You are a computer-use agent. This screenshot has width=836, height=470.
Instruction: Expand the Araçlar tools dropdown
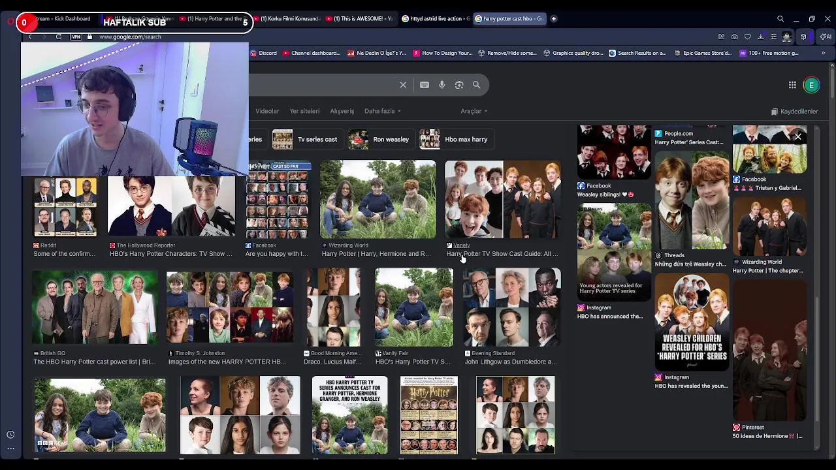click(474, 111)
